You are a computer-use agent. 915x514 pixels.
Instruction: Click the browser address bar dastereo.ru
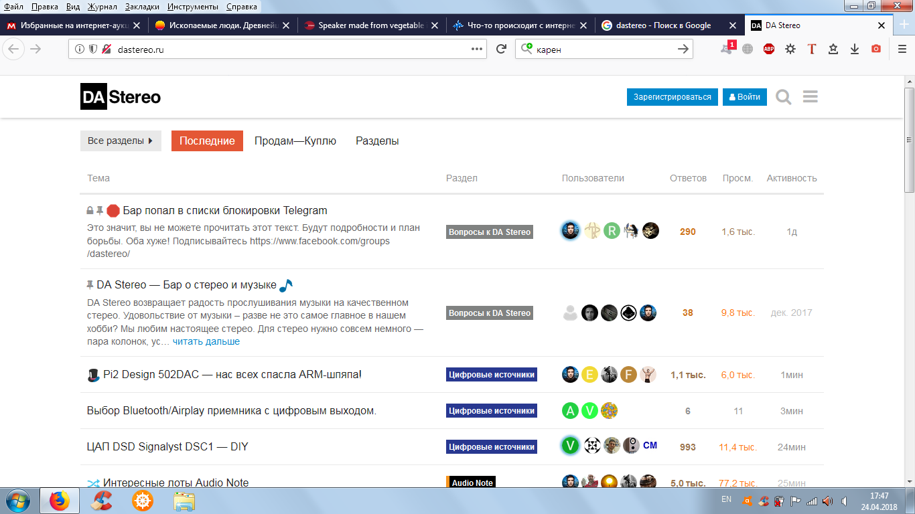[x=278, y=49]
